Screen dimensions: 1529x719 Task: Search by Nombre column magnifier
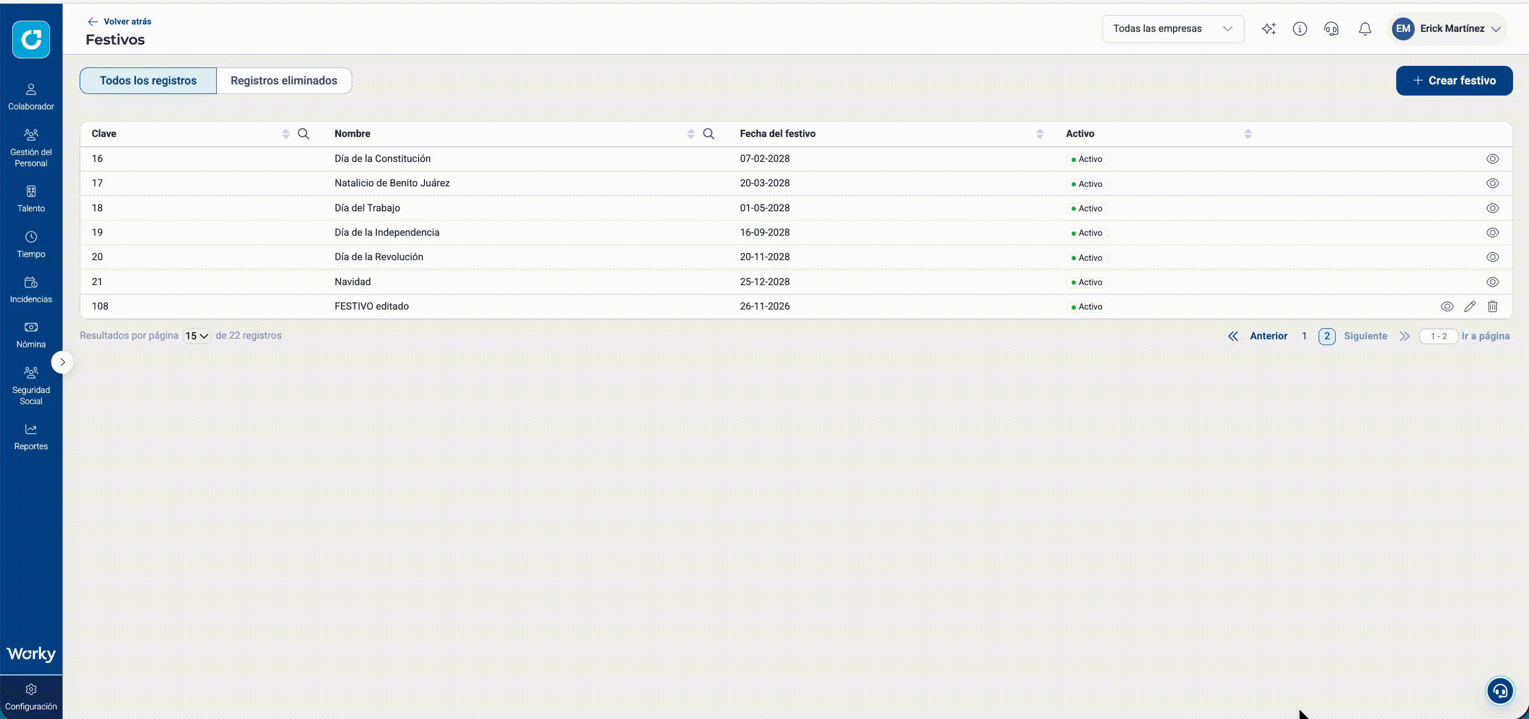tap(709, 134)
